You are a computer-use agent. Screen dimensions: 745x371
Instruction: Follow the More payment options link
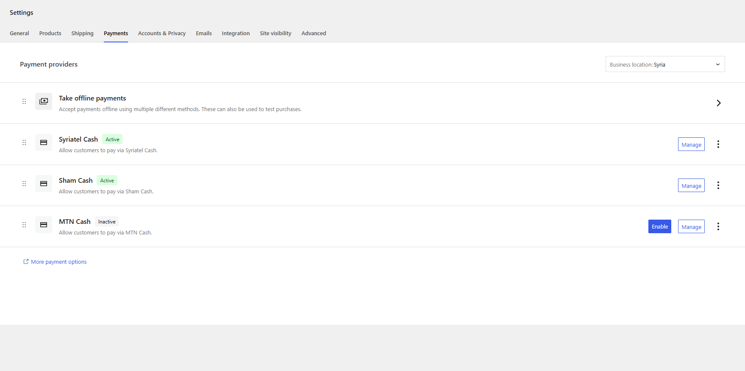tap(58, 262)
